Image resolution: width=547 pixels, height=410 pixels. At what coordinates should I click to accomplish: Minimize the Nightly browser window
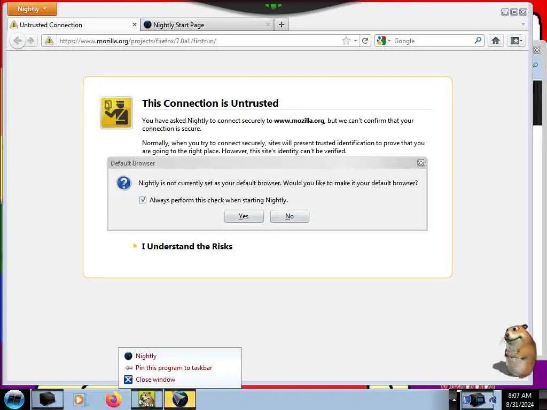point(504,12)
